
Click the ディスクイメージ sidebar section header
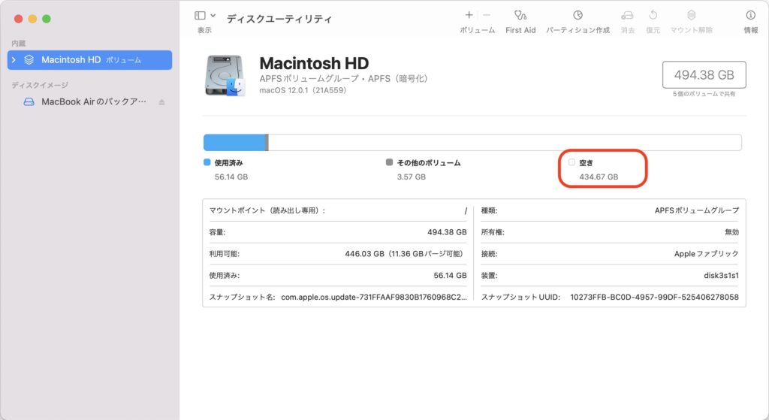coord(40,85)
